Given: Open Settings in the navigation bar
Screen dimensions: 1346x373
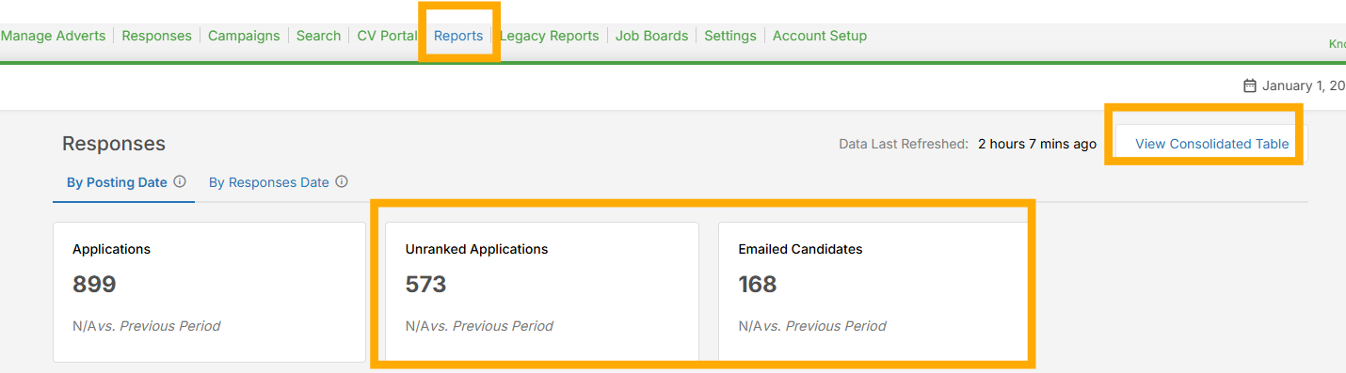Looking at the screenshot, I should [730, 36].
